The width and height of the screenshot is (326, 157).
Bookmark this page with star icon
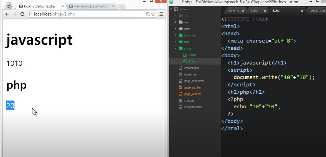[x=154, y=14]
